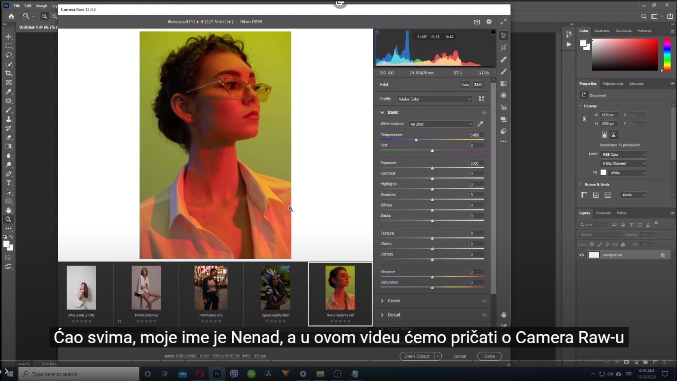Open the Pixels units dropdown
The image size is (677, 381).
coord(633,195)
